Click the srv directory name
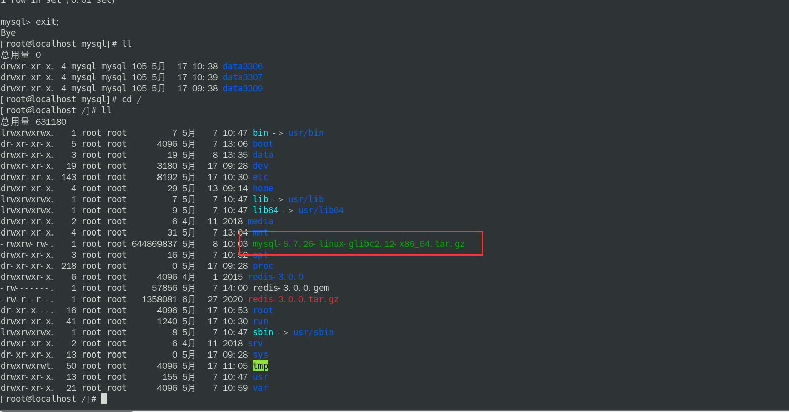 (x=255, y=343)
